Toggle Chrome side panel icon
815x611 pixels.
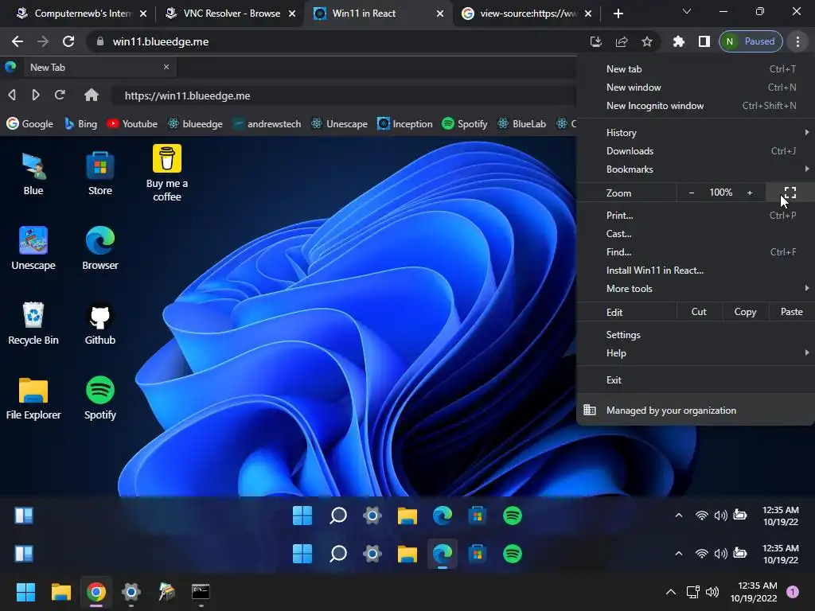[704, 41]
